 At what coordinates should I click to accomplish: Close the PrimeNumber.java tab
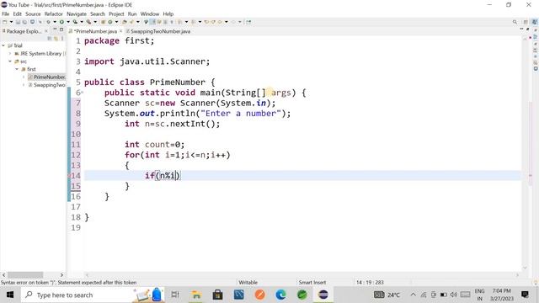pos(120,31)
